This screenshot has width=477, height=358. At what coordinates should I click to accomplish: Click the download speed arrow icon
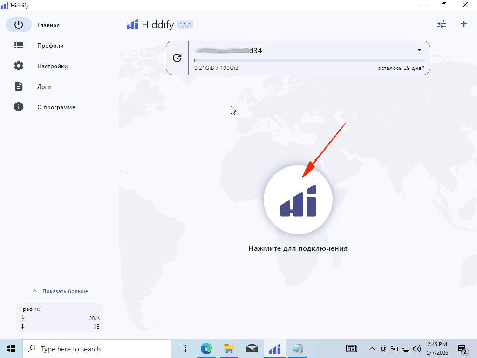23,318
